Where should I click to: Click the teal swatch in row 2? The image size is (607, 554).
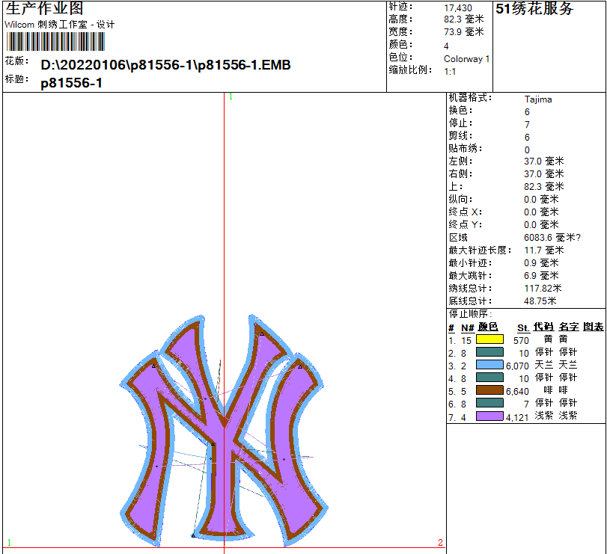[489, 352]
